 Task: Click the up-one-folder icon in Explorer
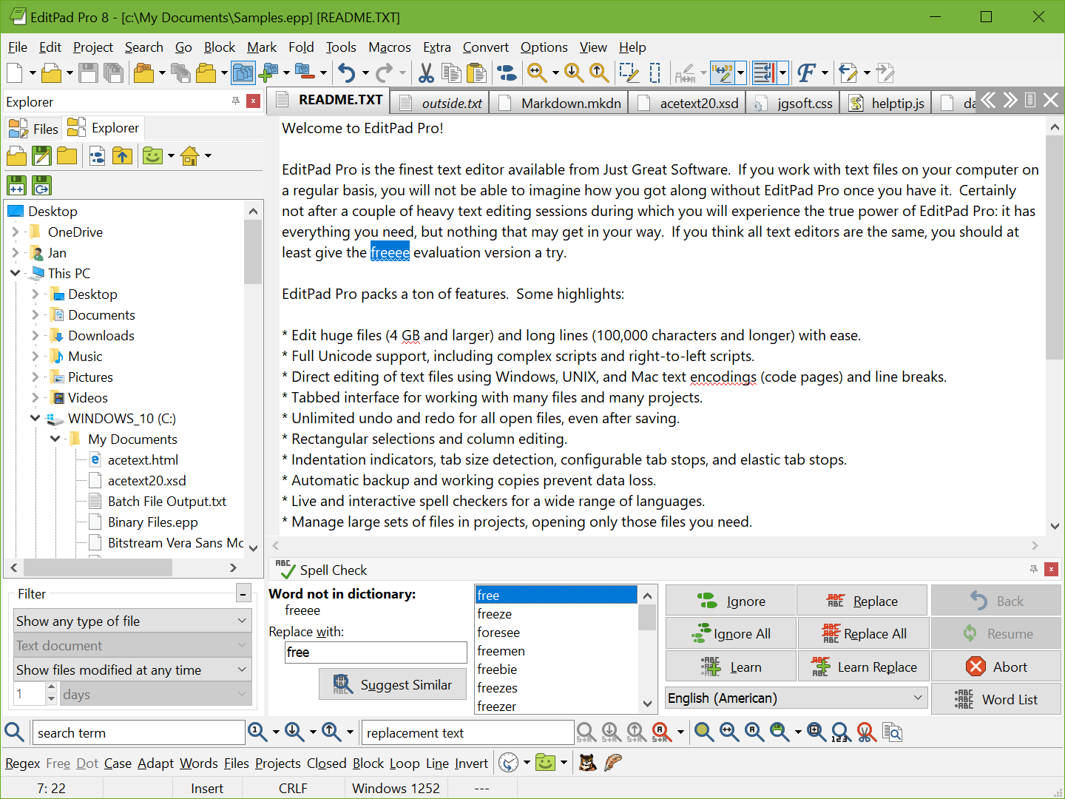[123, 155]
